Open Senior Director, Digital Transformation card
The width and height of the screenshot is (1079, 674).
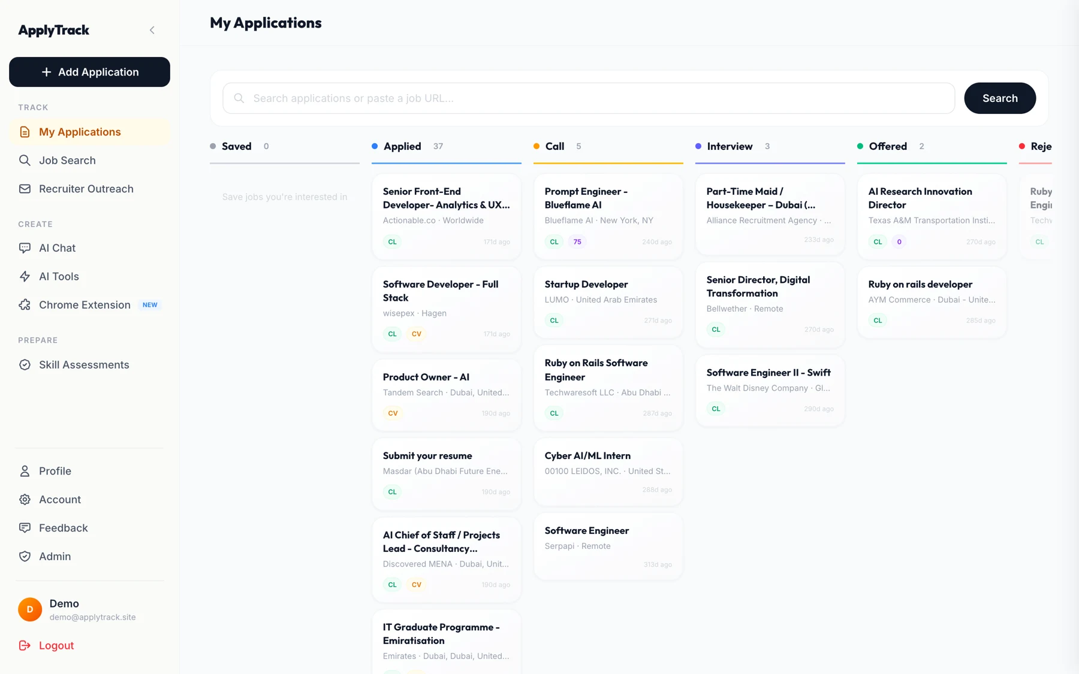[770, 305]
